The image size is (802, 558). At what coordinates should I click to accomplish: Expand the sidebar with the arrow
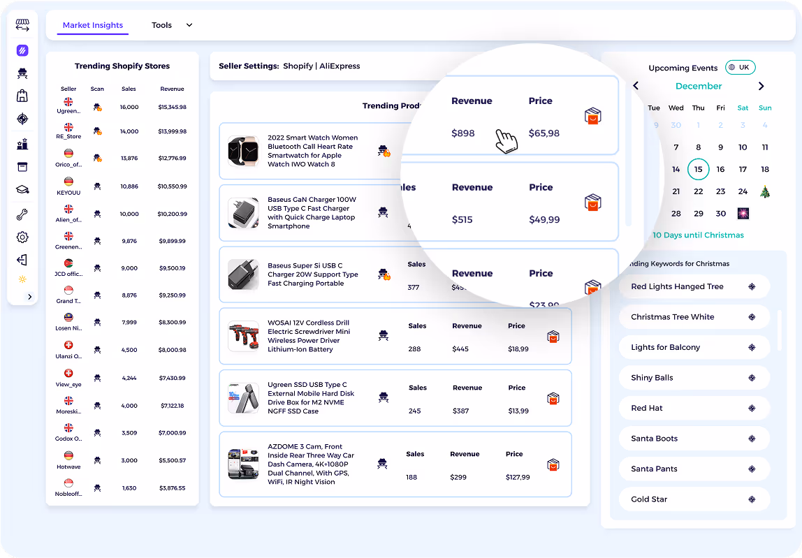29,297
